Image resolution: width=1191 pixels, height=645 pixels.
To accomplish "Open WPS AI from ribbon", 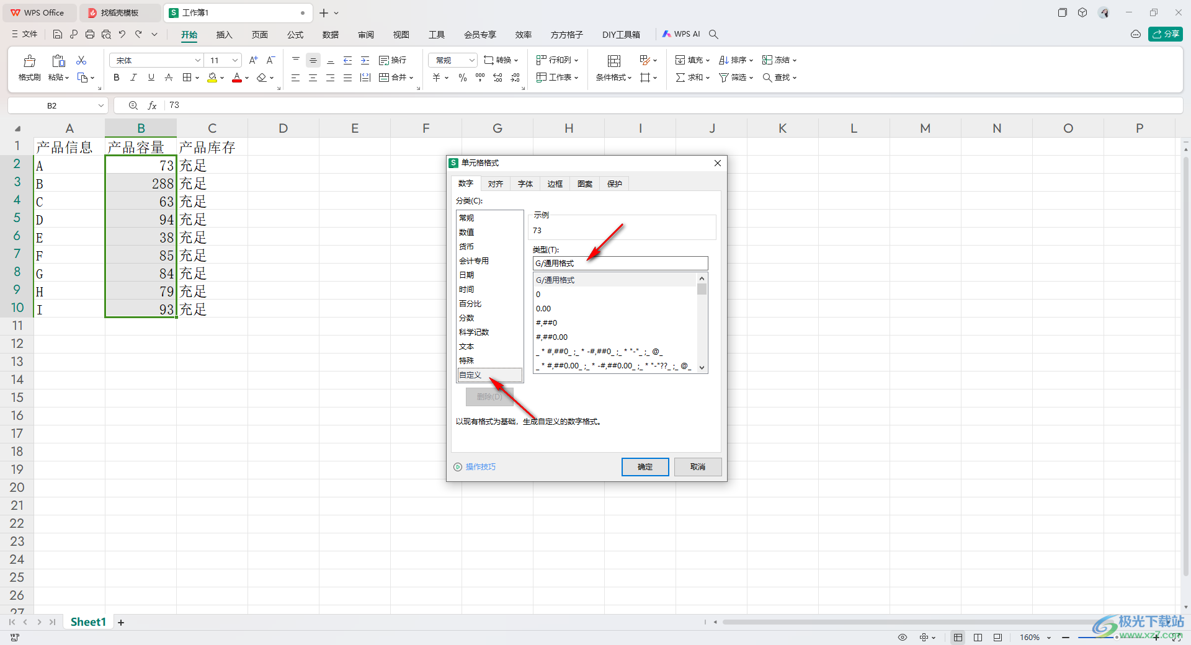I will pos(681,34).
